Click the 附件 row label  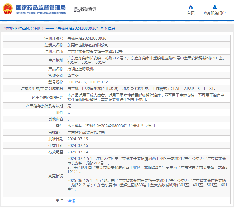click(59, 113)
